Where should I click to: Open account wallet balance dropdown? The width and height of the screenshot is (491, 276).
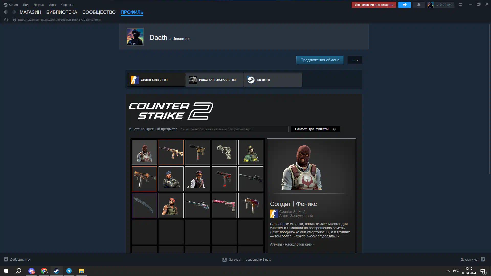point(444,5)
